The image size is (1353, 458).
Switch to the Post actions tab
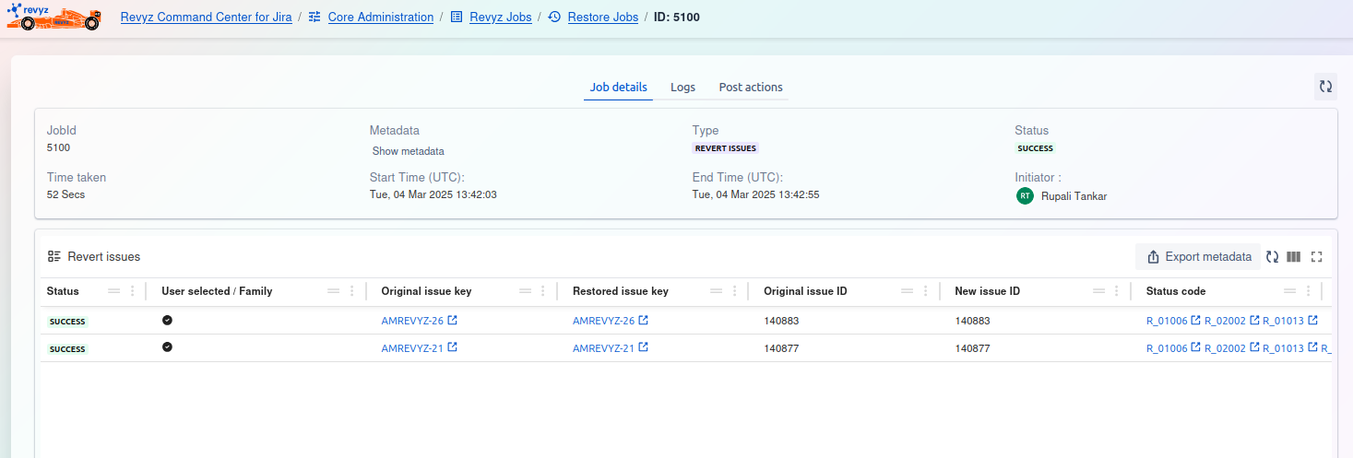[x=751, y=88]
